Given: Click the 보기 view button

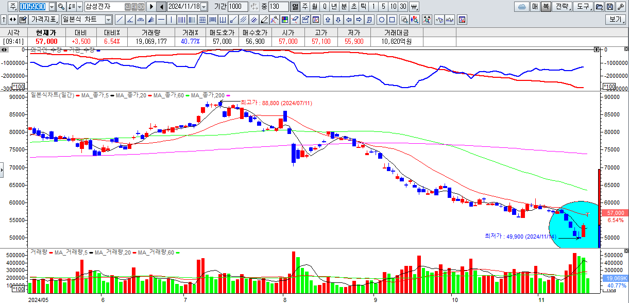Looking at the screenshot, I should pyautogui.click(x=616, y=20).
